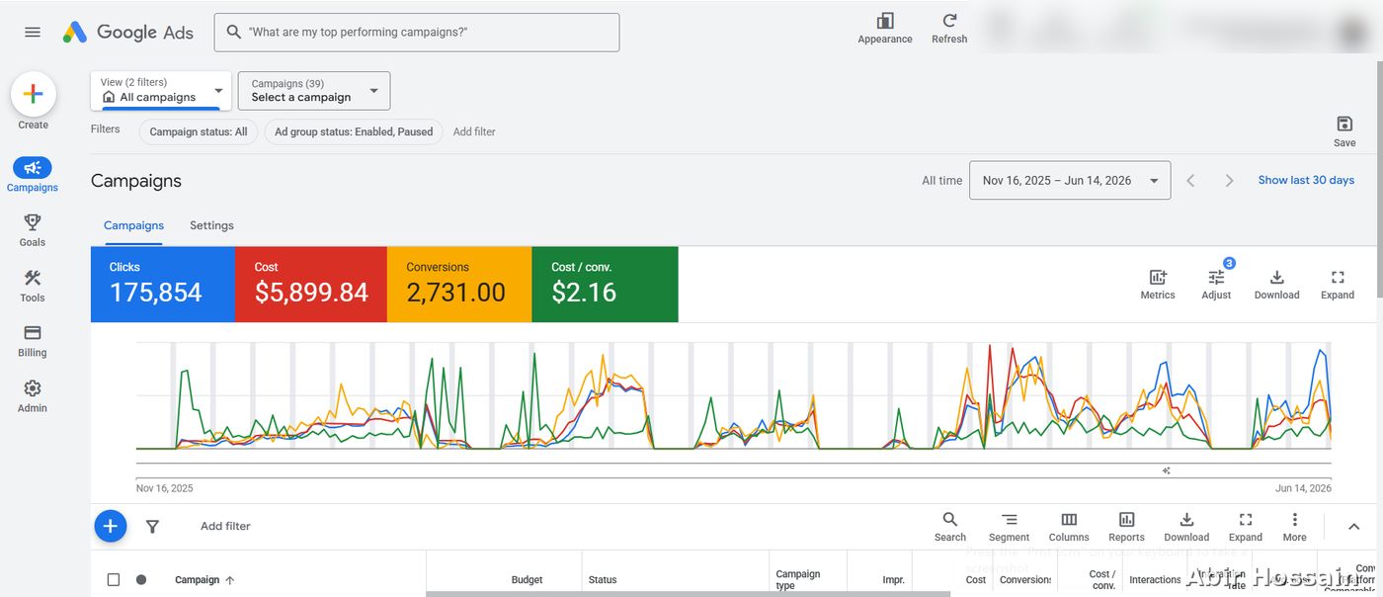Click the Impr. column header
This screenshot has height=597, width=1383.
(893, 580)
